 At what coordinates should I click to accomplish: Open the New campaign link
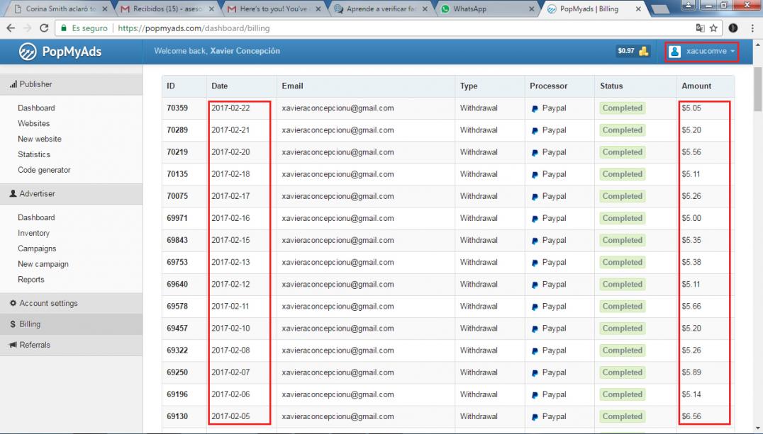coord(43,264)
